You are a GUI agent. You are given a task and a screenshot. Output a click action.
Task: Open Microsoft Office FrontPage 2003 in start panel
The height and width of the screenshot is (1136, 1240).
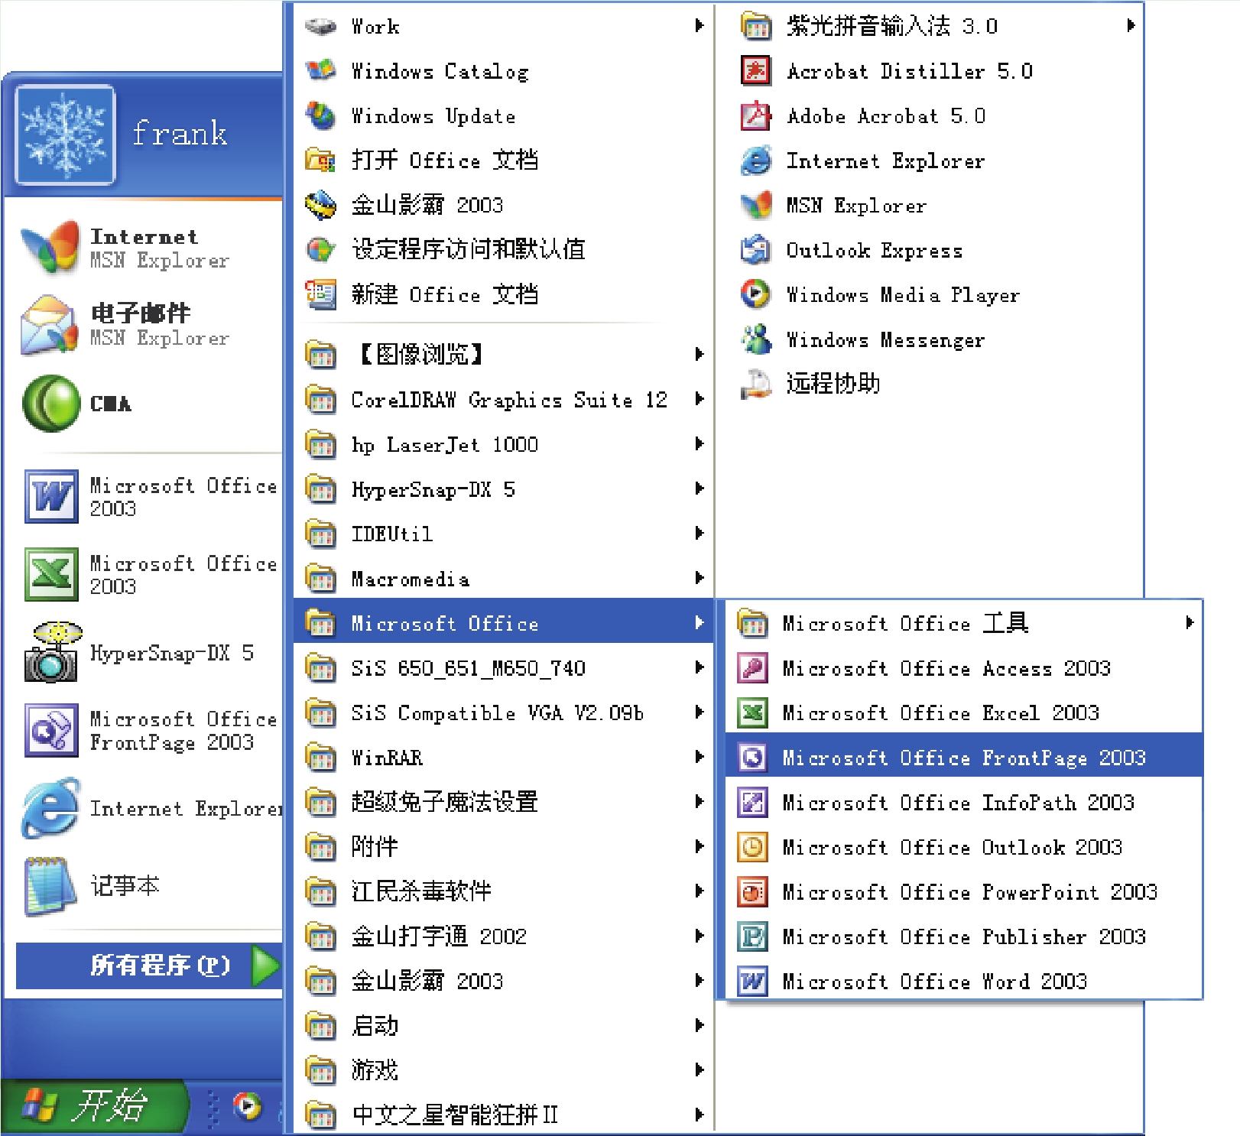(x=149, y=730)
